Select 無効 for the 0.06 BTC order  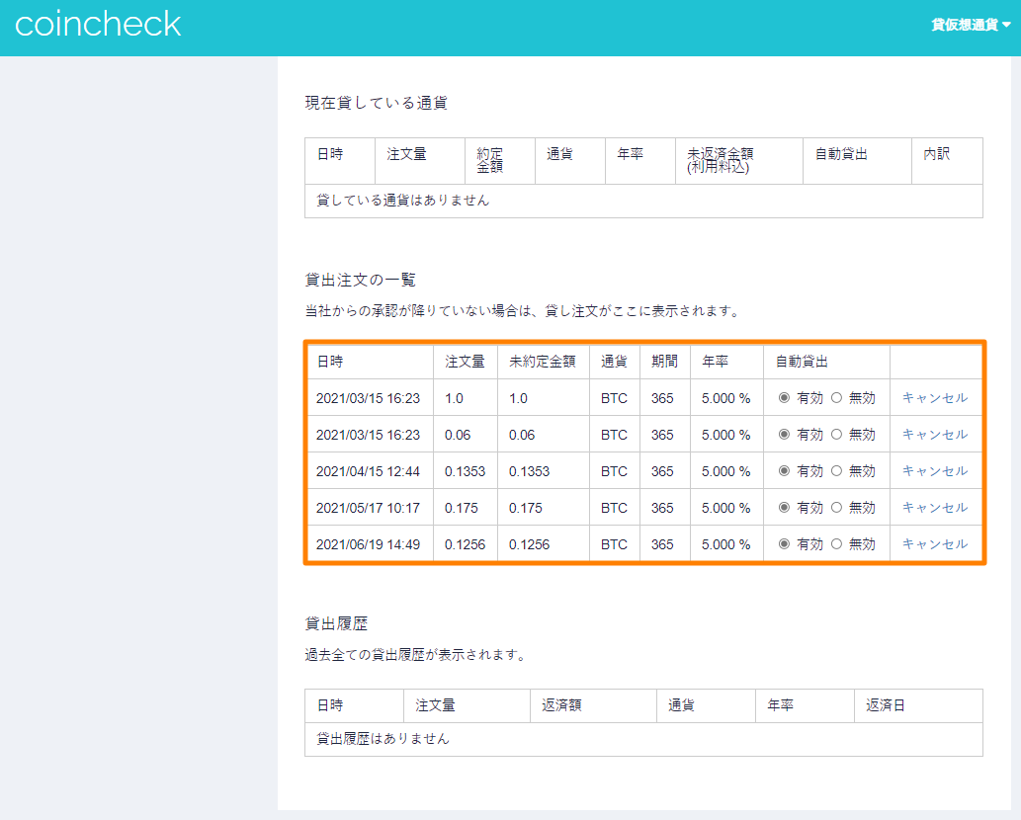coord(837,434)
